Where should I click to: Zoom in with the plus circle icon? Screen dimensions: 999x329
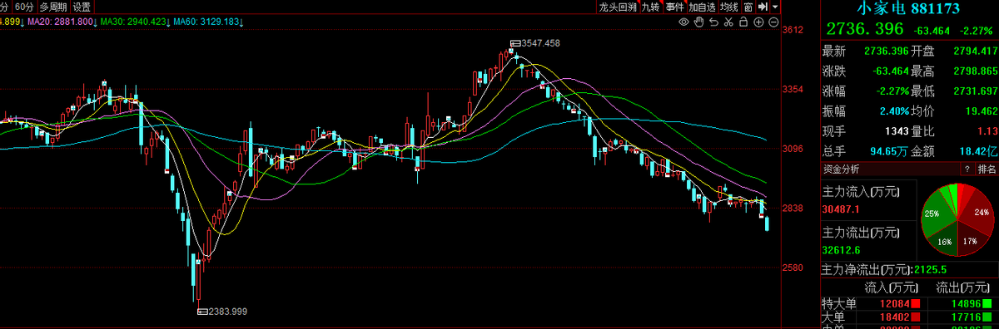coord(758,22)
